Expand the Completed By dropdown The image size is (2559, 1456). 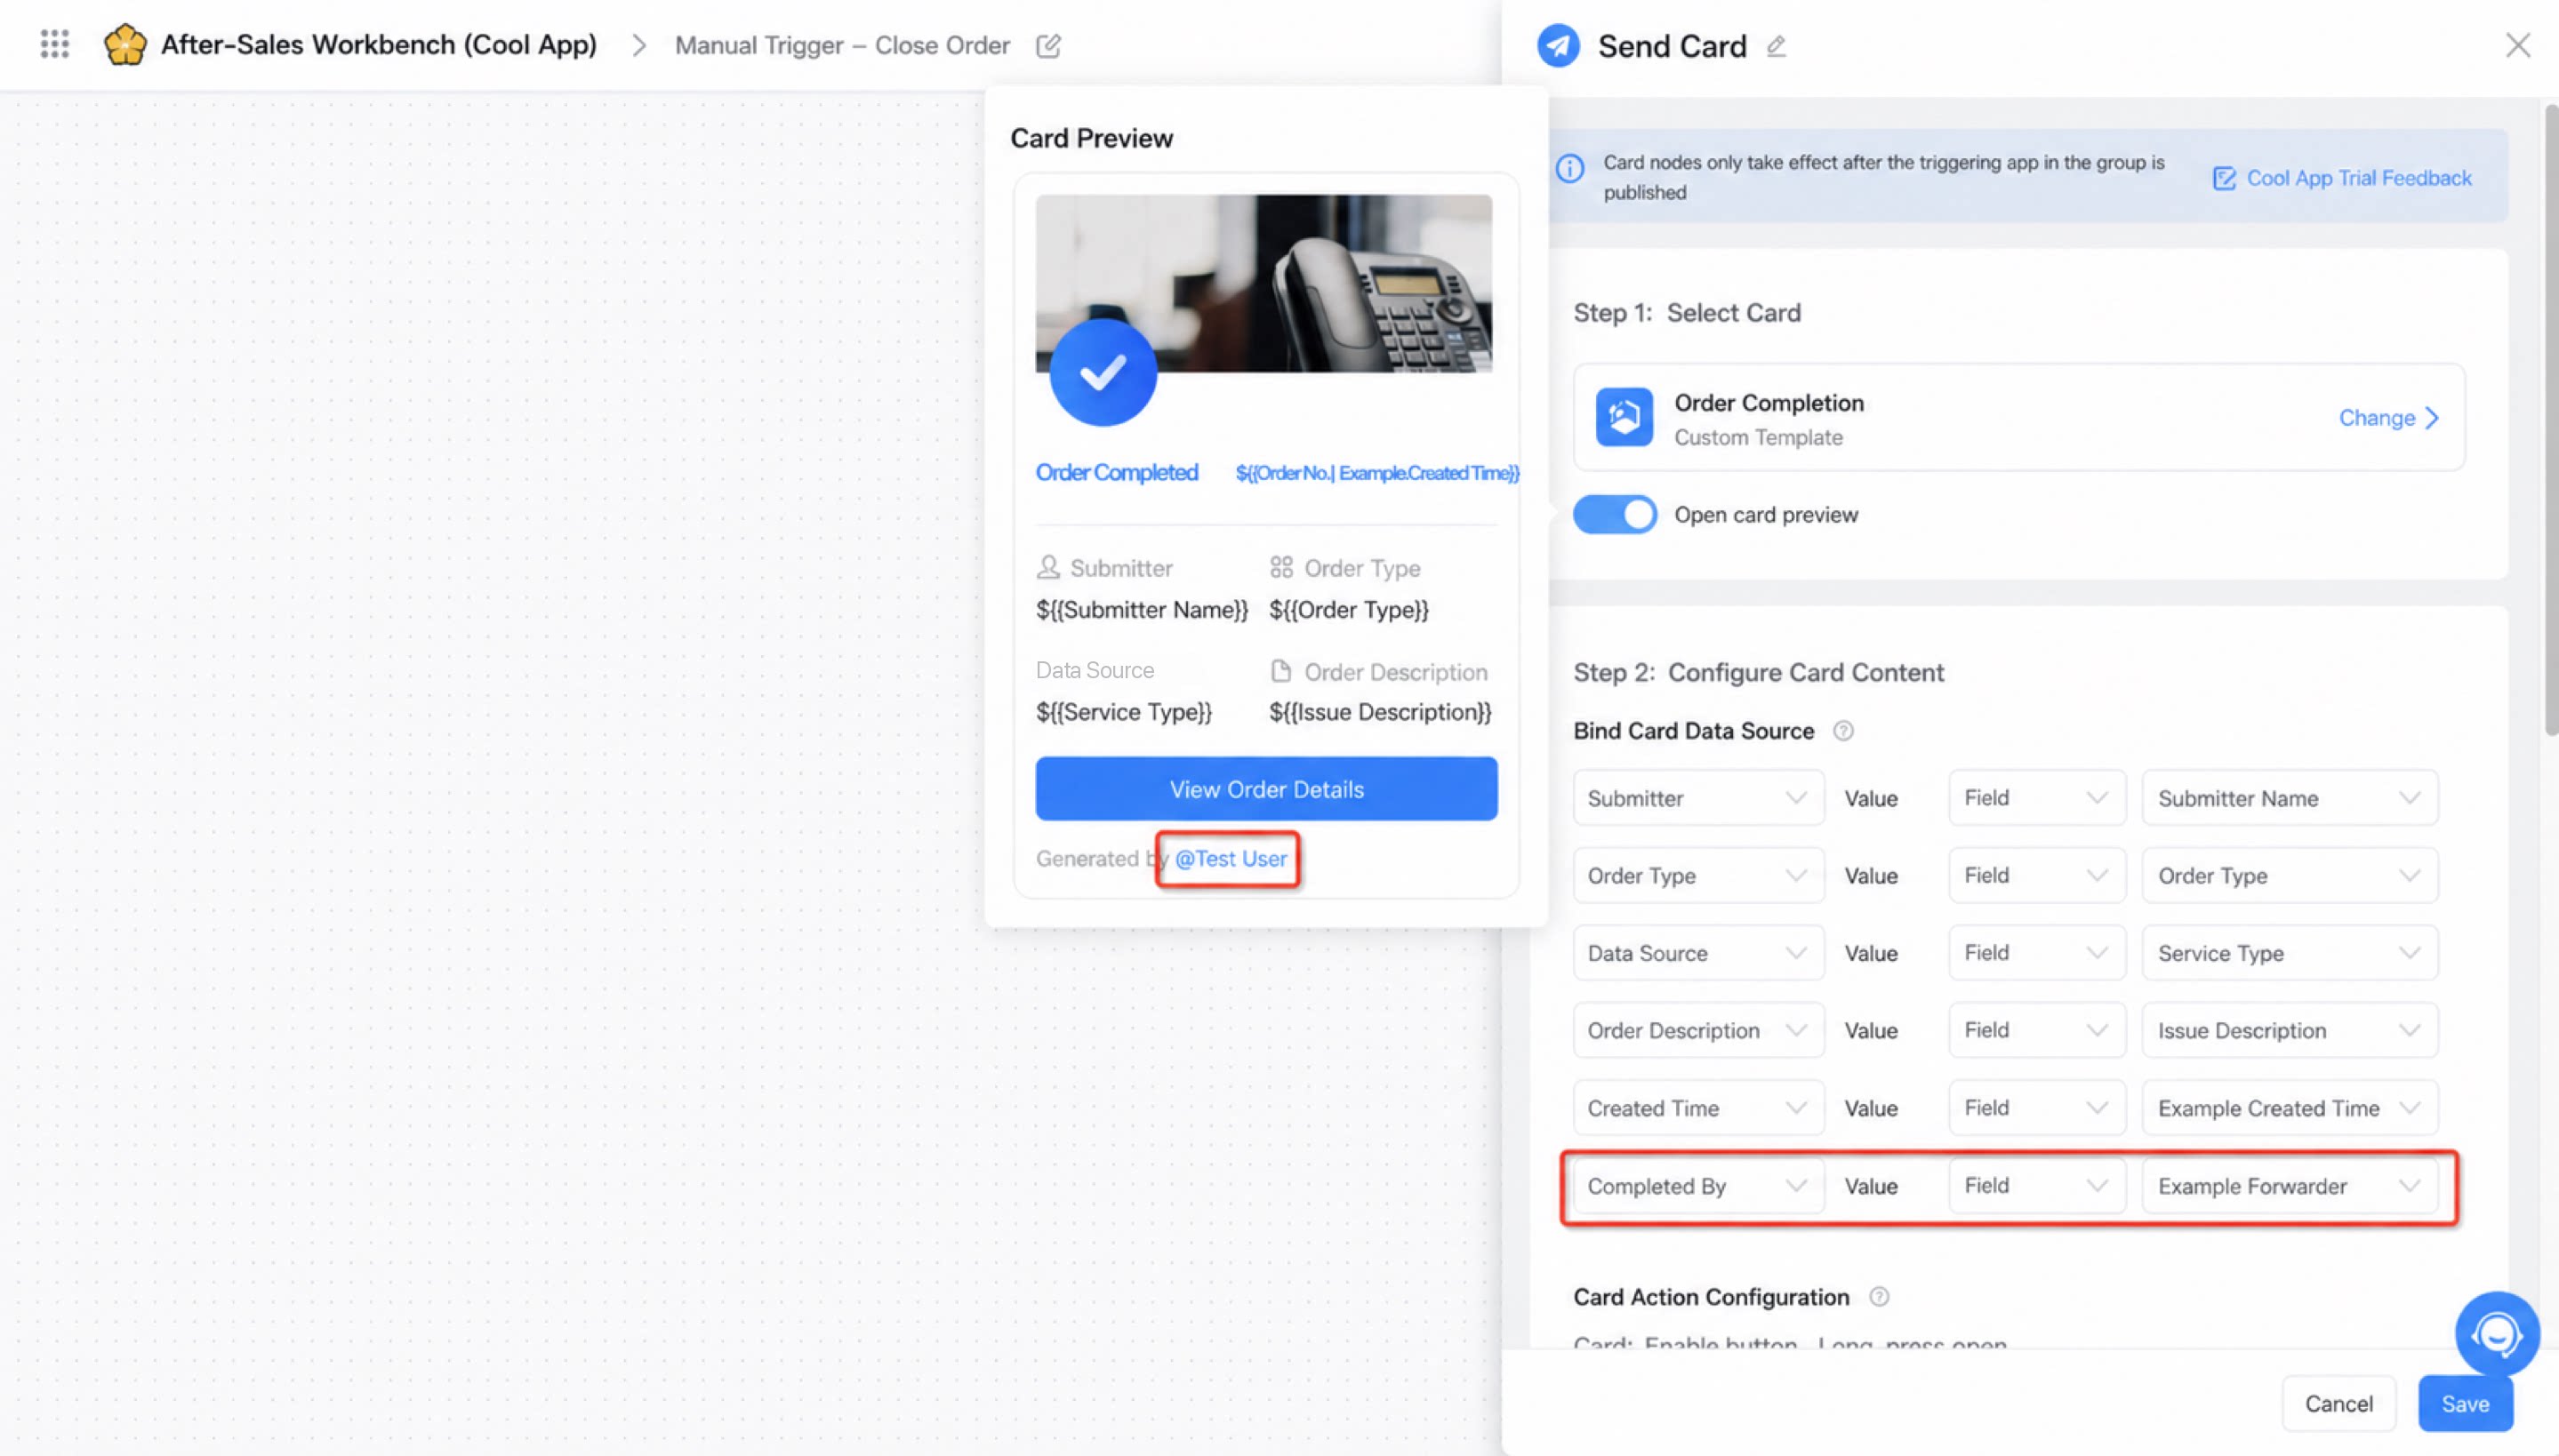(x=1698, y=1186)
